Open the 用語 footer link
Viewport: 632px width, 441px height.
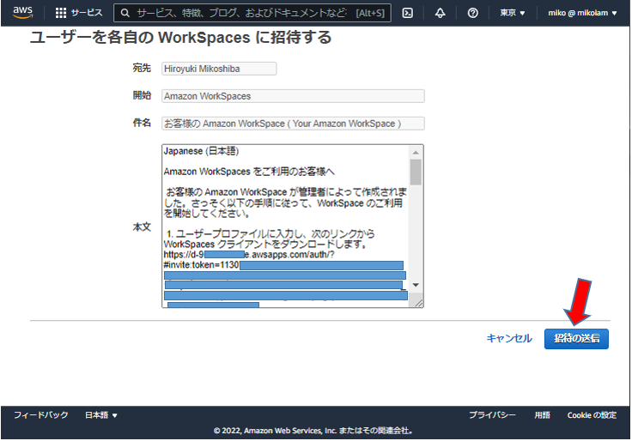(x=542, y=414)
